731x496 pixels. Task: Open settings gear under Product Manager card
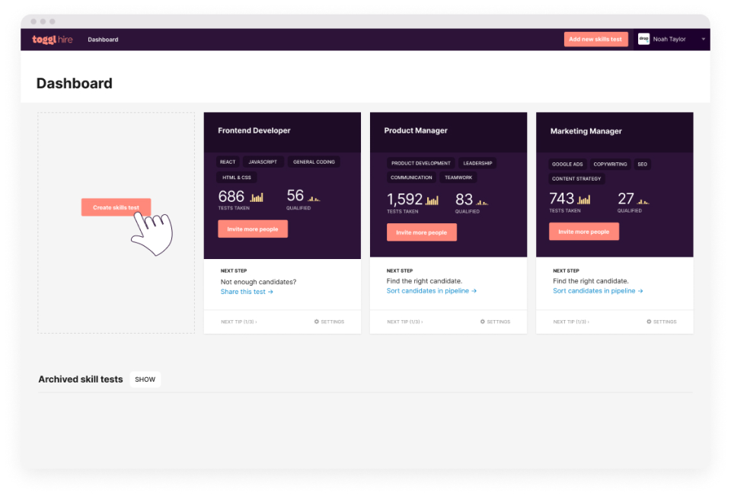(495, 322)
